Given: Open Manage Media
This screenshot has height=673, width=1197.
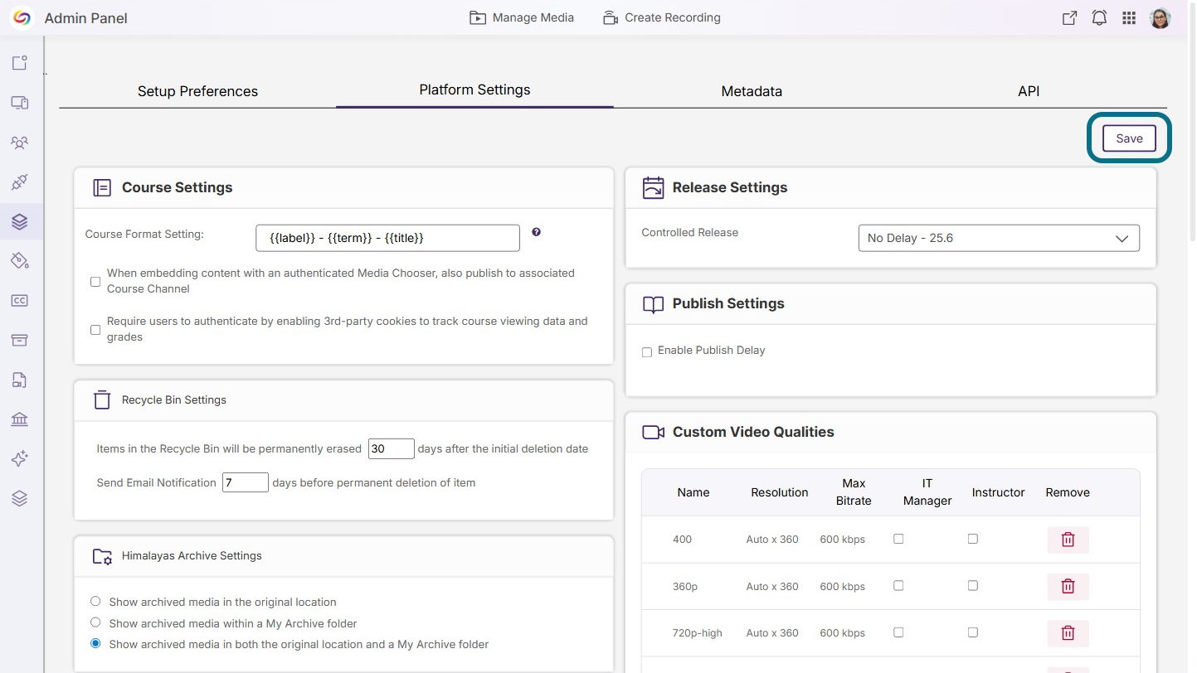Looking at the screenshot, I should pyautogui.click(x=522, y=17).
